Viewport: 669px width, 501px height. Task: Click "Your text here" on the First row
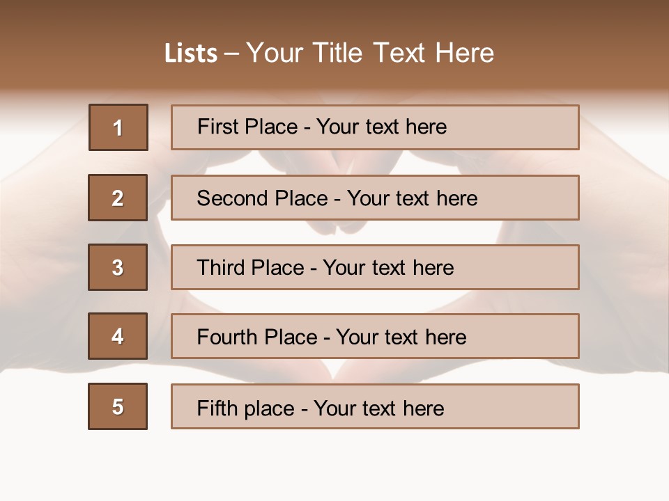[x=381, y=127]
